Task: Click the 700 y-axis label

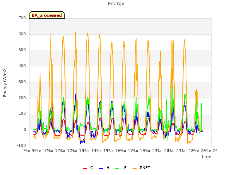Action: pyautogui.click(x=22, y=18)
